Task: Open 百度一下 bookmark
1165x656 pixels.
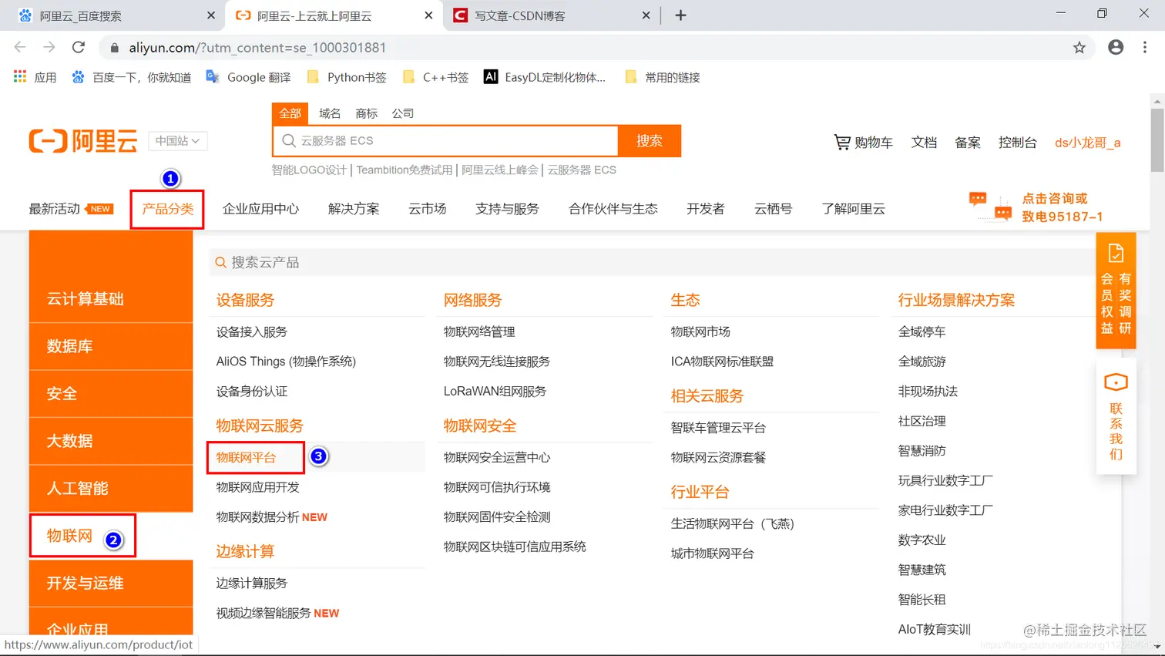Action: coord(131,77)
